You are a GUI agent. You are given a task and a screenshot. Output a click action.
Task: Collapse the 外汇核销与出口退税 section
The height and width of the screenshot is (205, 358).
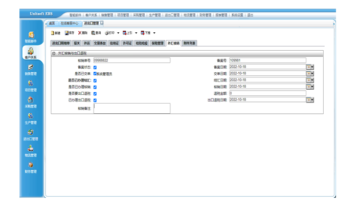pyautogui.click(x=54, y=53)
